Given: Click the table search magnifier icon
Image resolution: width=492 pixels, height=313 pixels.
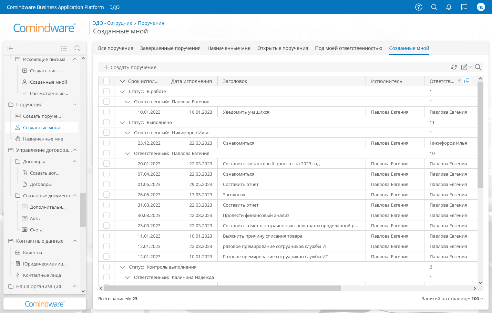Looking at the screenshot, I should 478,67.
